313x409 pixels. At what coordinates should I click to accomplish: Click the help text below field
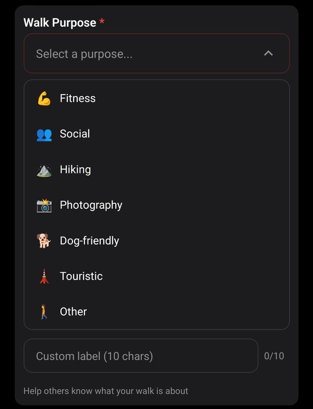click(106, 391)
